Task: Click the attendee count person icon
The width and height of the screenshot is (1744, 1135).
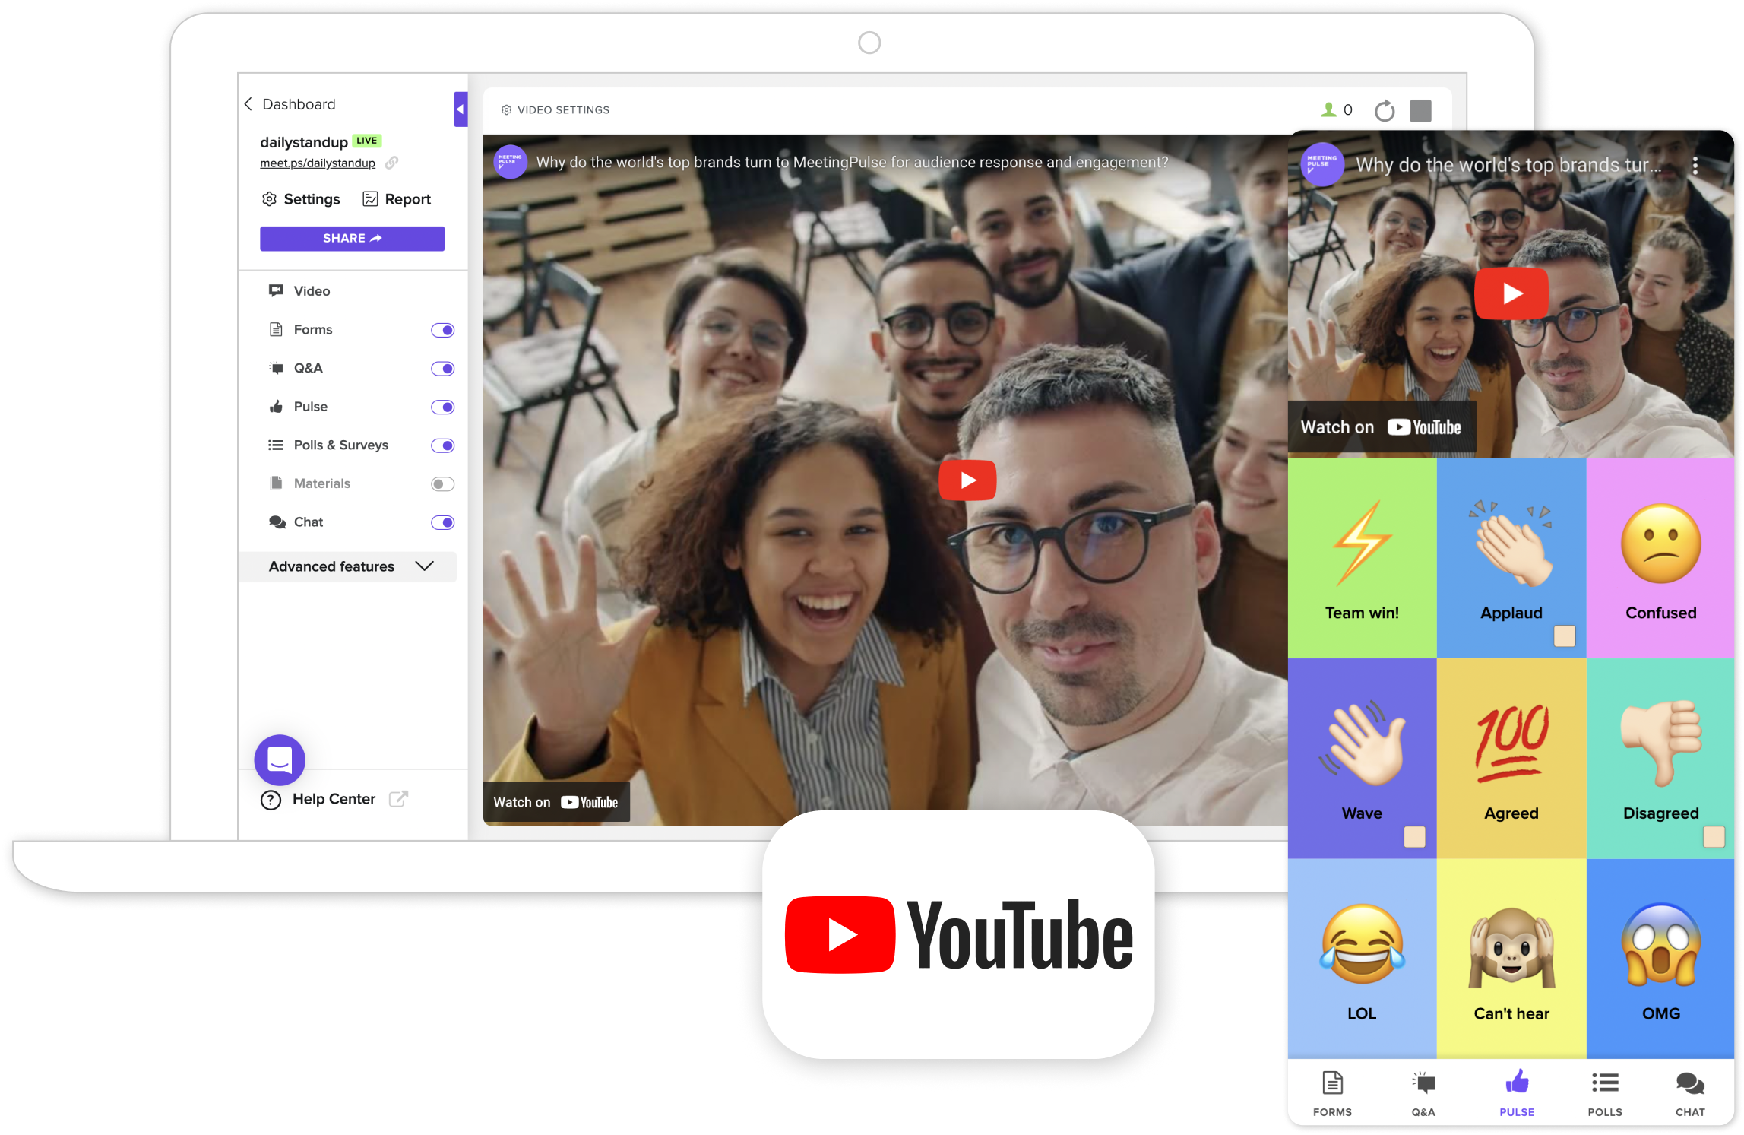Action: point(1328,110)
